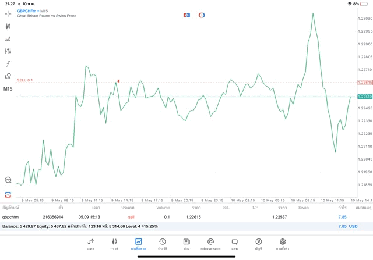Open the Account profile tab

(258, 243)
